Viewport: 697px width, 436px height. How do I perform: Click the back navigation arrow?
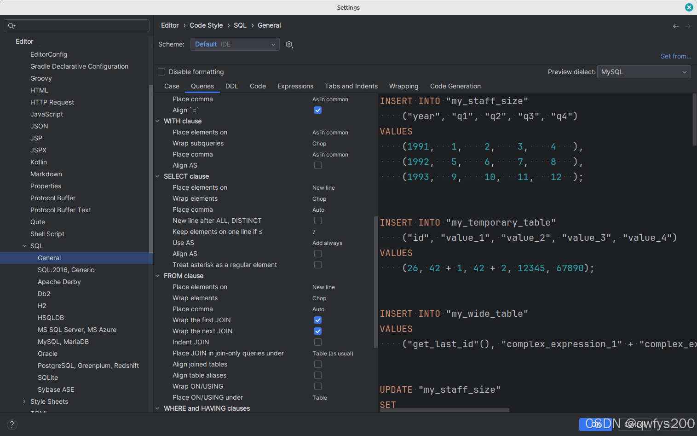676,26
